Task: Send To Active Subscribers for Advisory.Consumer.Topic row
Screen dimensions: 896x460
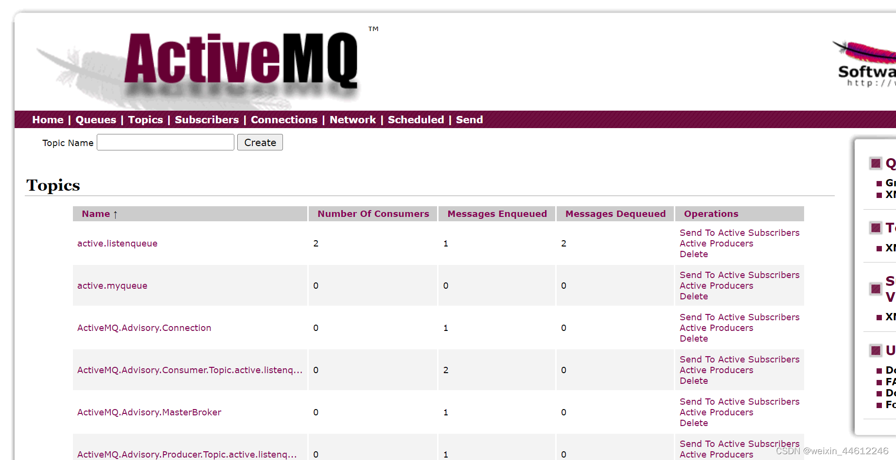Action: pyautogui.click(x=739, y=359)
